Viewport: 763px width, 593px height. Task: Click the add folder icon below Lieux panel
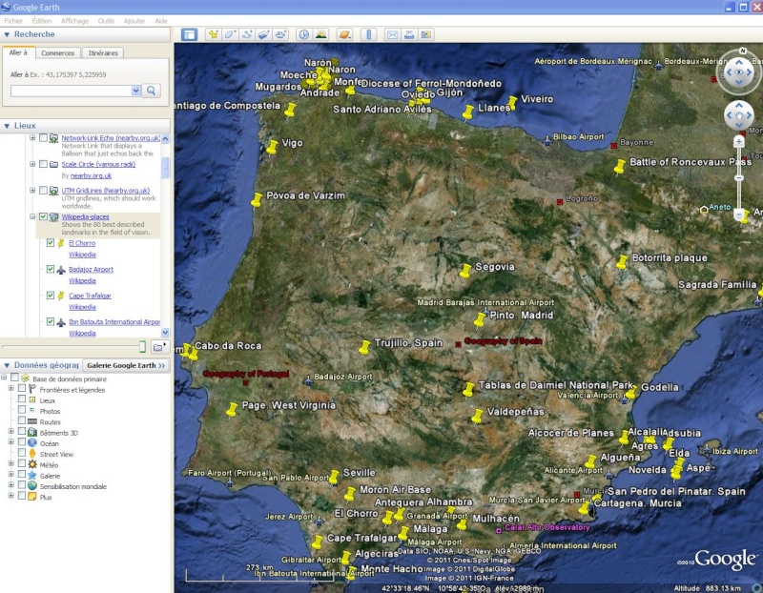[x=158, y=347]
